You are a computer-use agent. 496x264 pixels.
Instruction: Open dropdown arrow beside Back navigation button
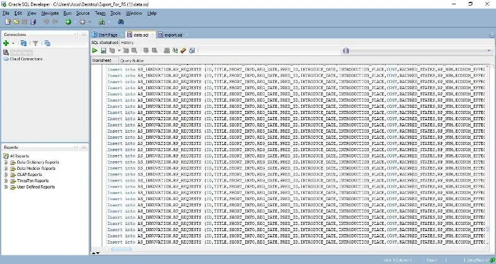pos(75,22)
